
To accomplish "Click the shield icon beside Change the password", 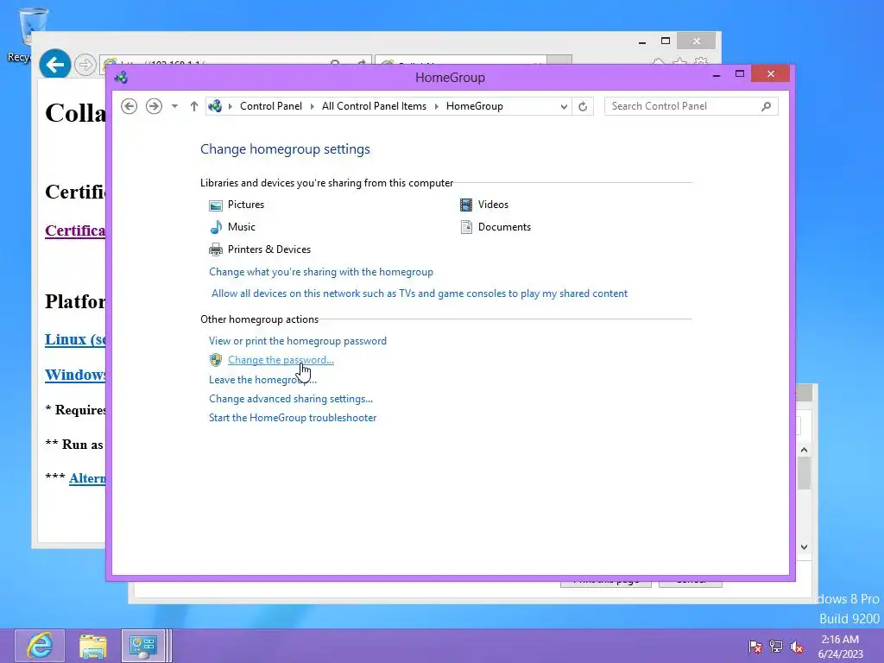I will [215, 360].
